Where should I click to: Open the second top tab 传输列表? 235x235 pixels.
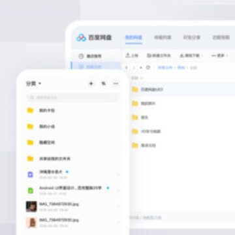tap(163, 37)
